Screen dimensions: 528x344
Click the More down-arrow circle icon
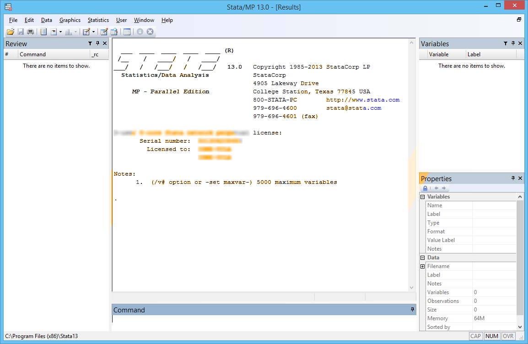140,32
